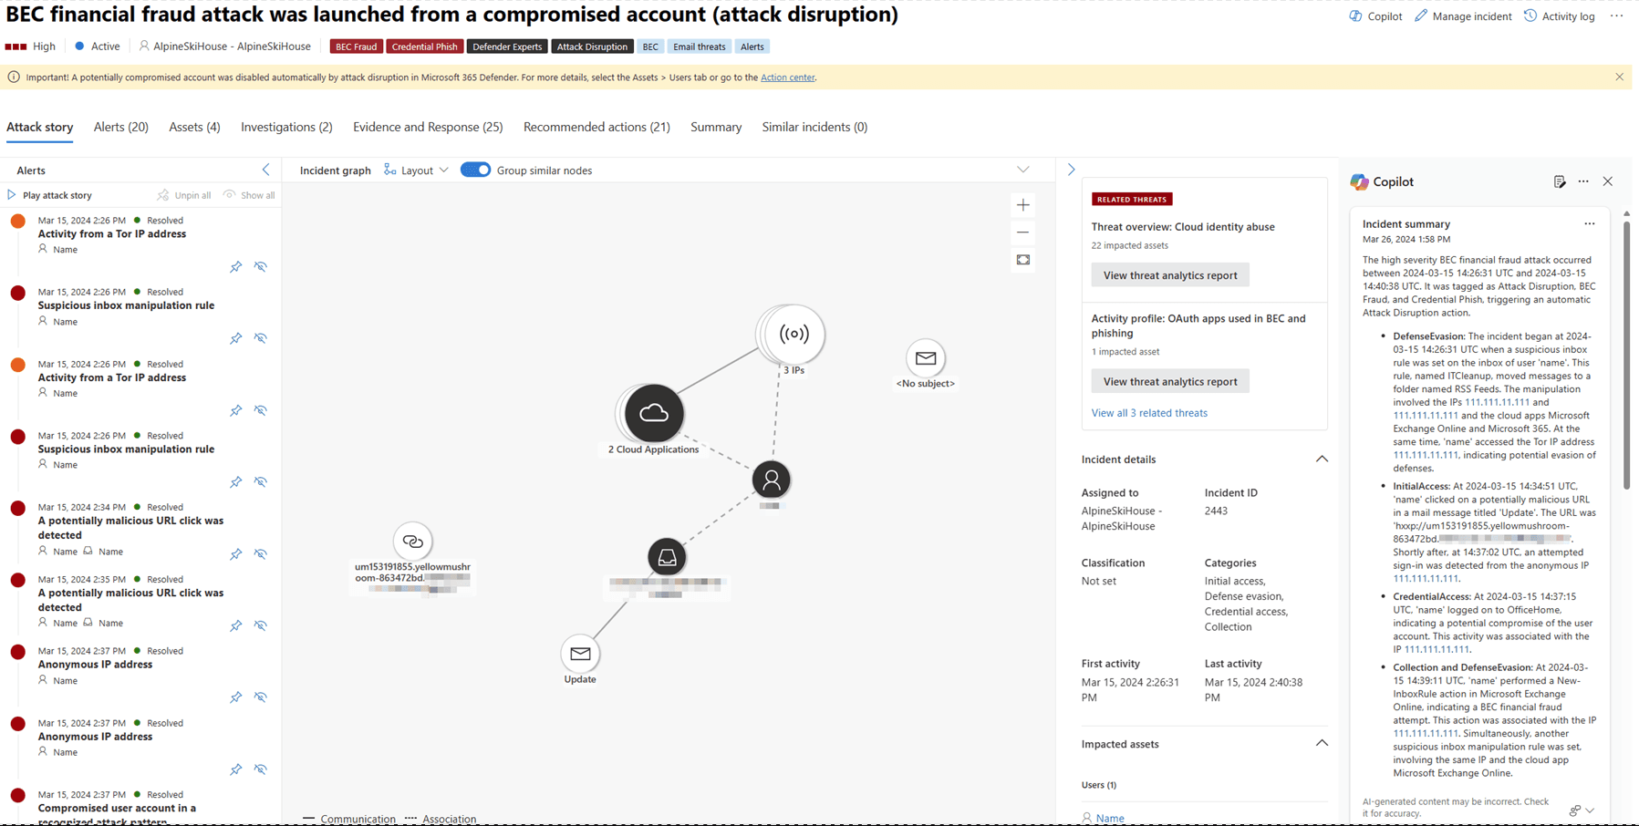The image size is (1639, 826).
Task: Hide second Activity from a Tor IP alert
Action: tap(261, 410)
